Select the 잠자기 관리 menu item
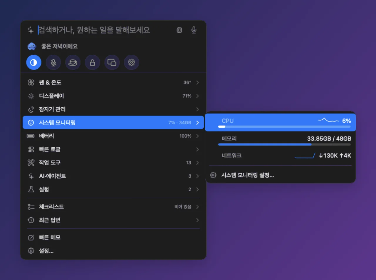This screenshot has height=280, width=376. (x=113, y=109)
